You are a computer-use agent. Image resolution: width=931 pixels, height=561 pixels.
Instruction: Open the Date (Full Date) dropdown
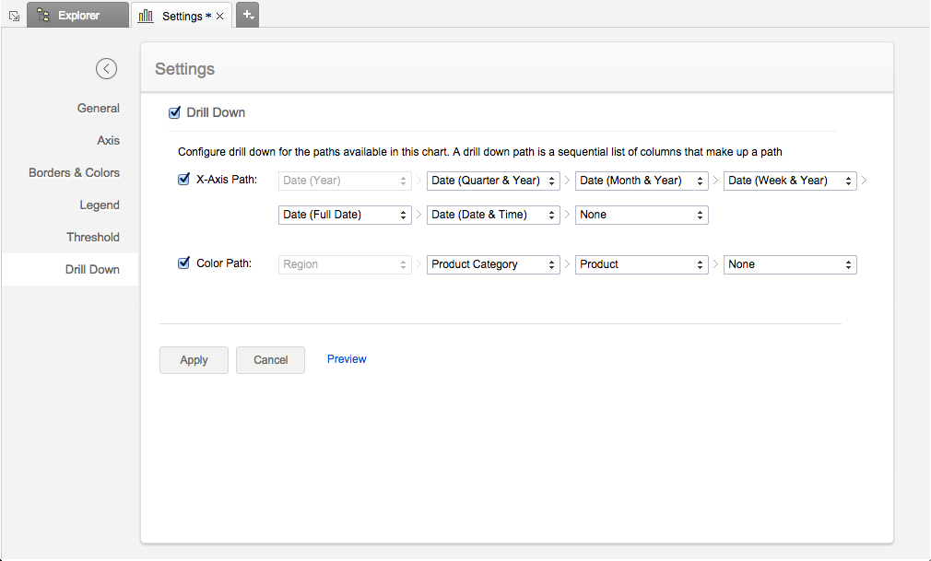pos(345,215)
